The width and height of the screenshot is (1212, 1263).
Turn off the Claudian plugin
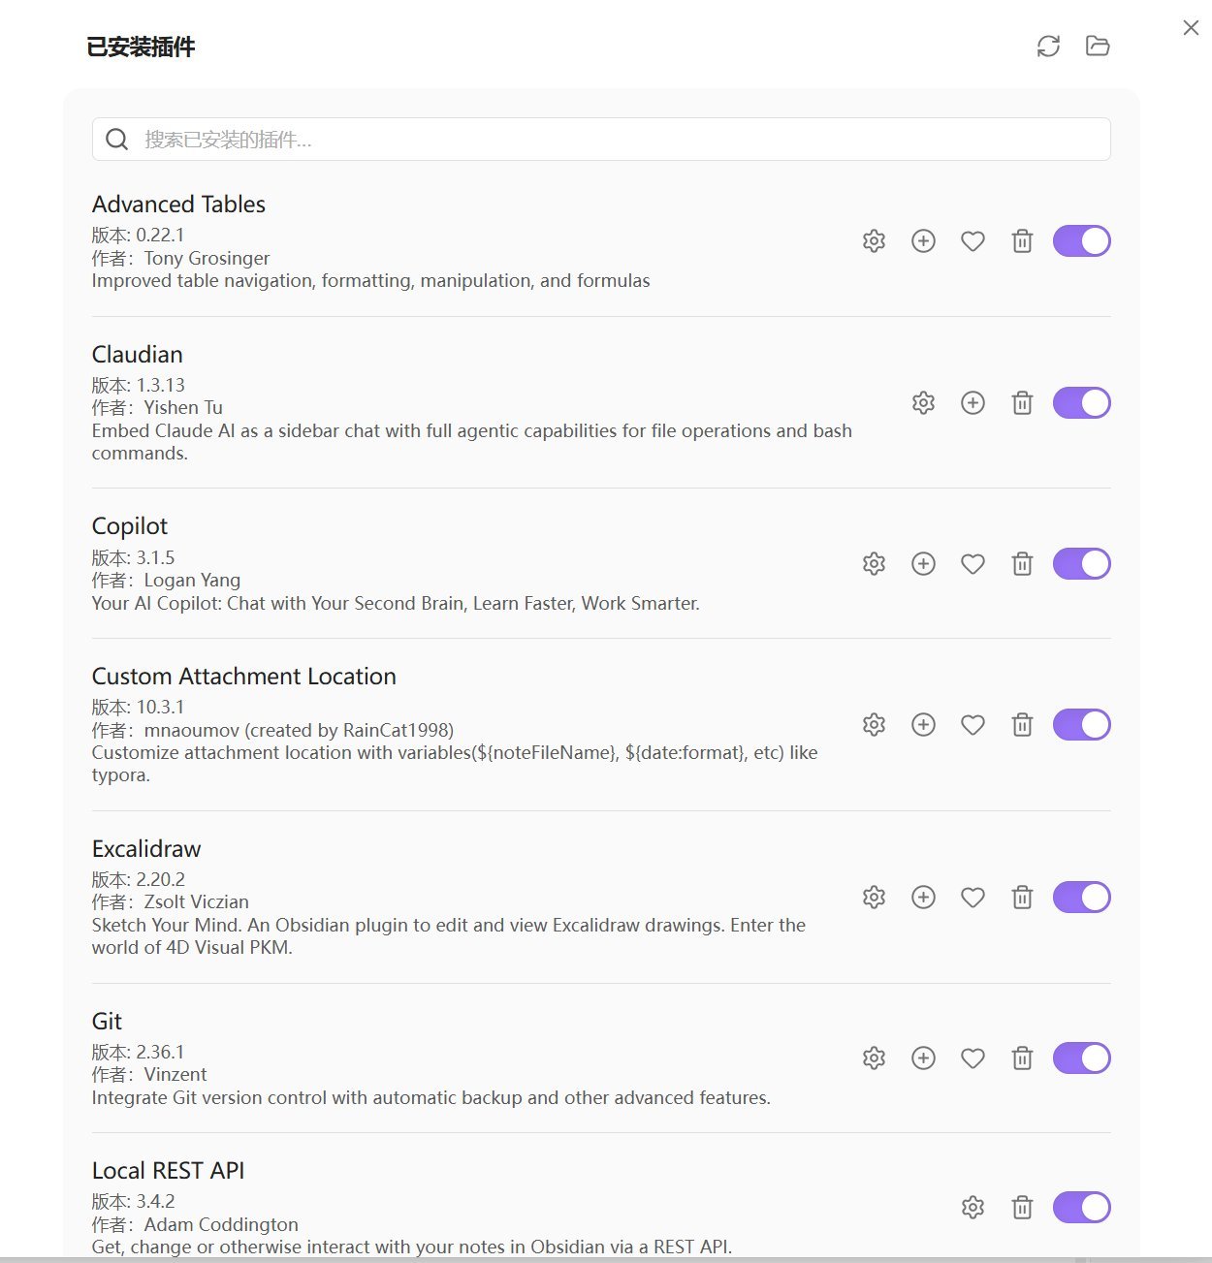[x=1081, y=402]
